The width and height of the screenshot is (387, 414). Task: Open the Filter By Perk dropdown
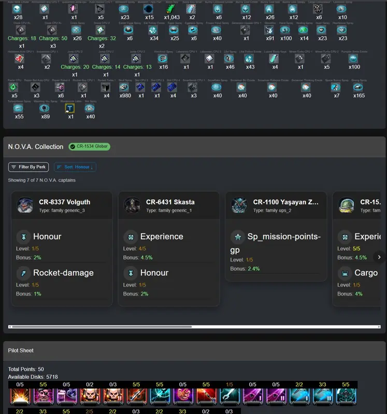click(28, 167)
